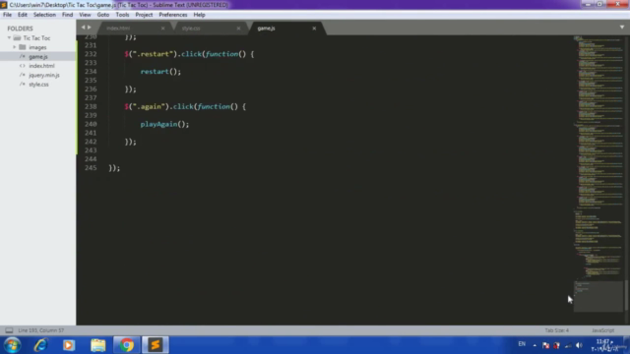The width and height of the screenshot is (630, 354).
Task: Close the index.html tab
Action: coord(162,29)
